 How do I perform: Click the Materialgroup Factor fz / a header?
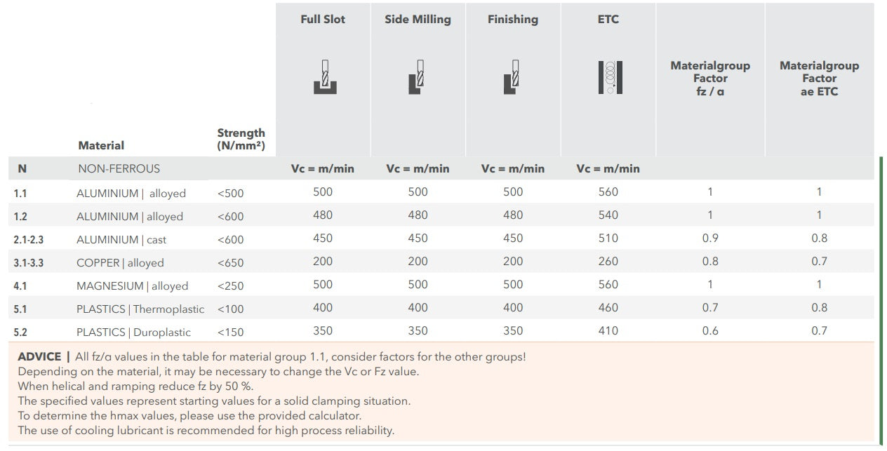710,79
